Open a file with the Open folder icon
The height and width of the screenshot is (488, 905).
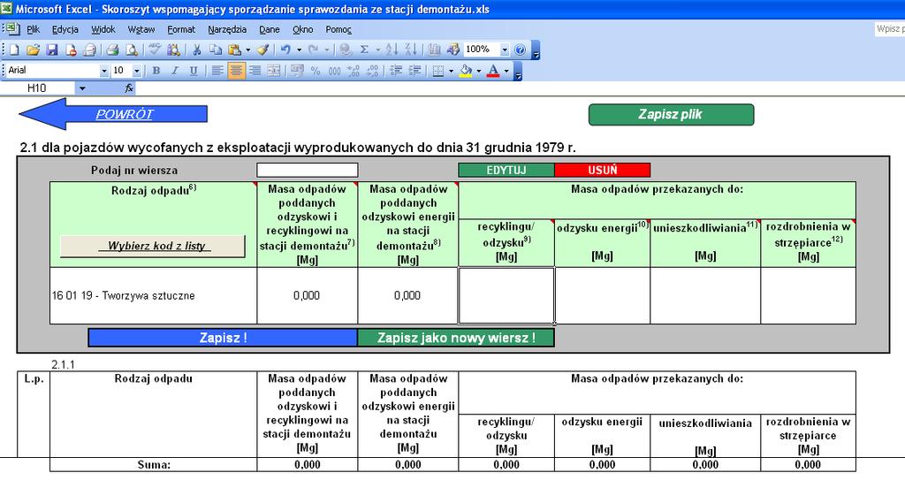(x=34, y=50)
